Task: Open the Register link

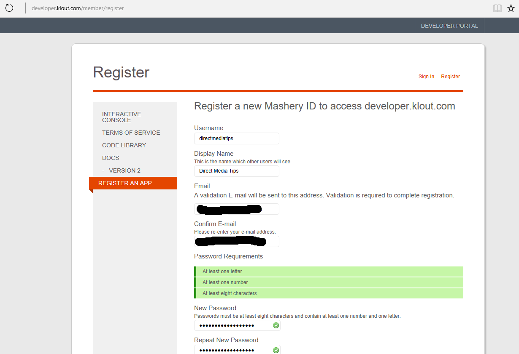Action: coord(450,76)
